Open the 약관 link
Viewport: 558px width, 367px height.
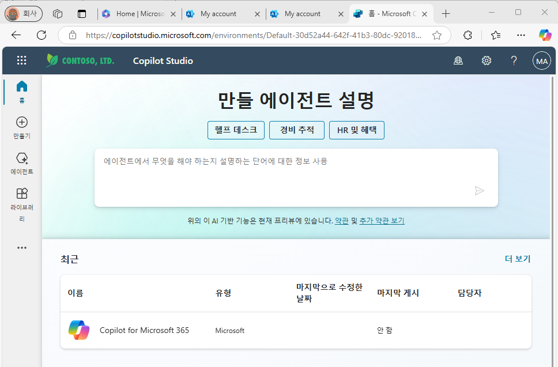tap(342, 221)
